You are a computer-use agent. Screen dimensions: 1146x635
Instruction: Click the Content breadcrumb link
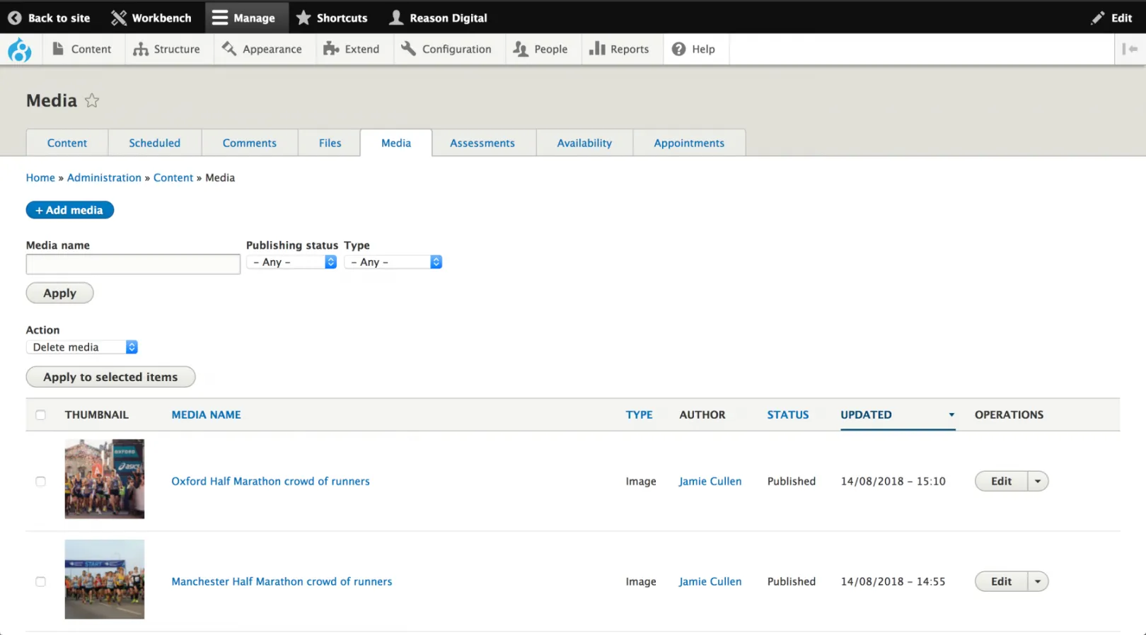(x=173, y=177)
